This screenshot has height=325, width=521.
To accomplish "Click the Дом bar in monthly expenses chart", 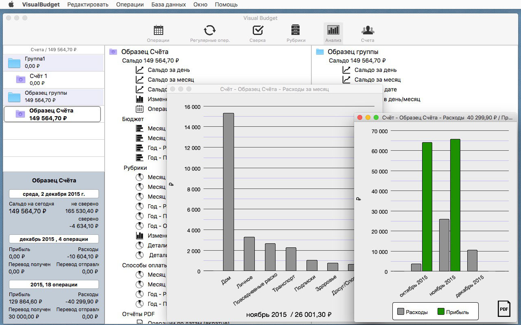I will (228, 192).
